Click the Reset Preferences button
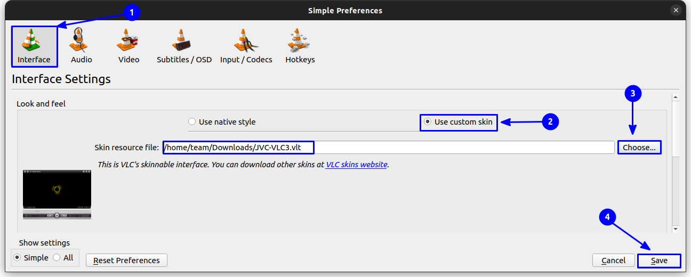Screen dimensions: 691x277 coord(126,260)
